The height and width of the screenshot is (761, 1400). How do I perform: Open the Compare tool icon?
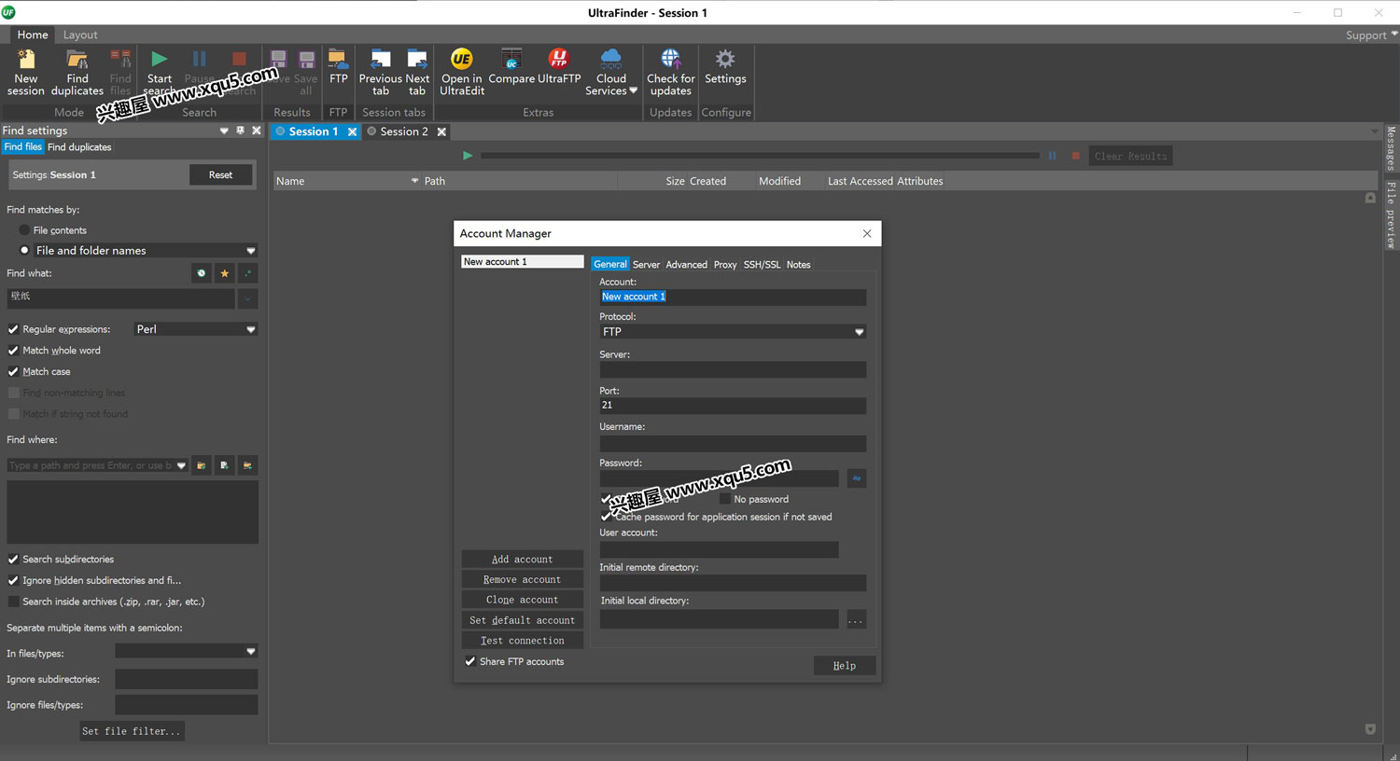tap(511, 60)
